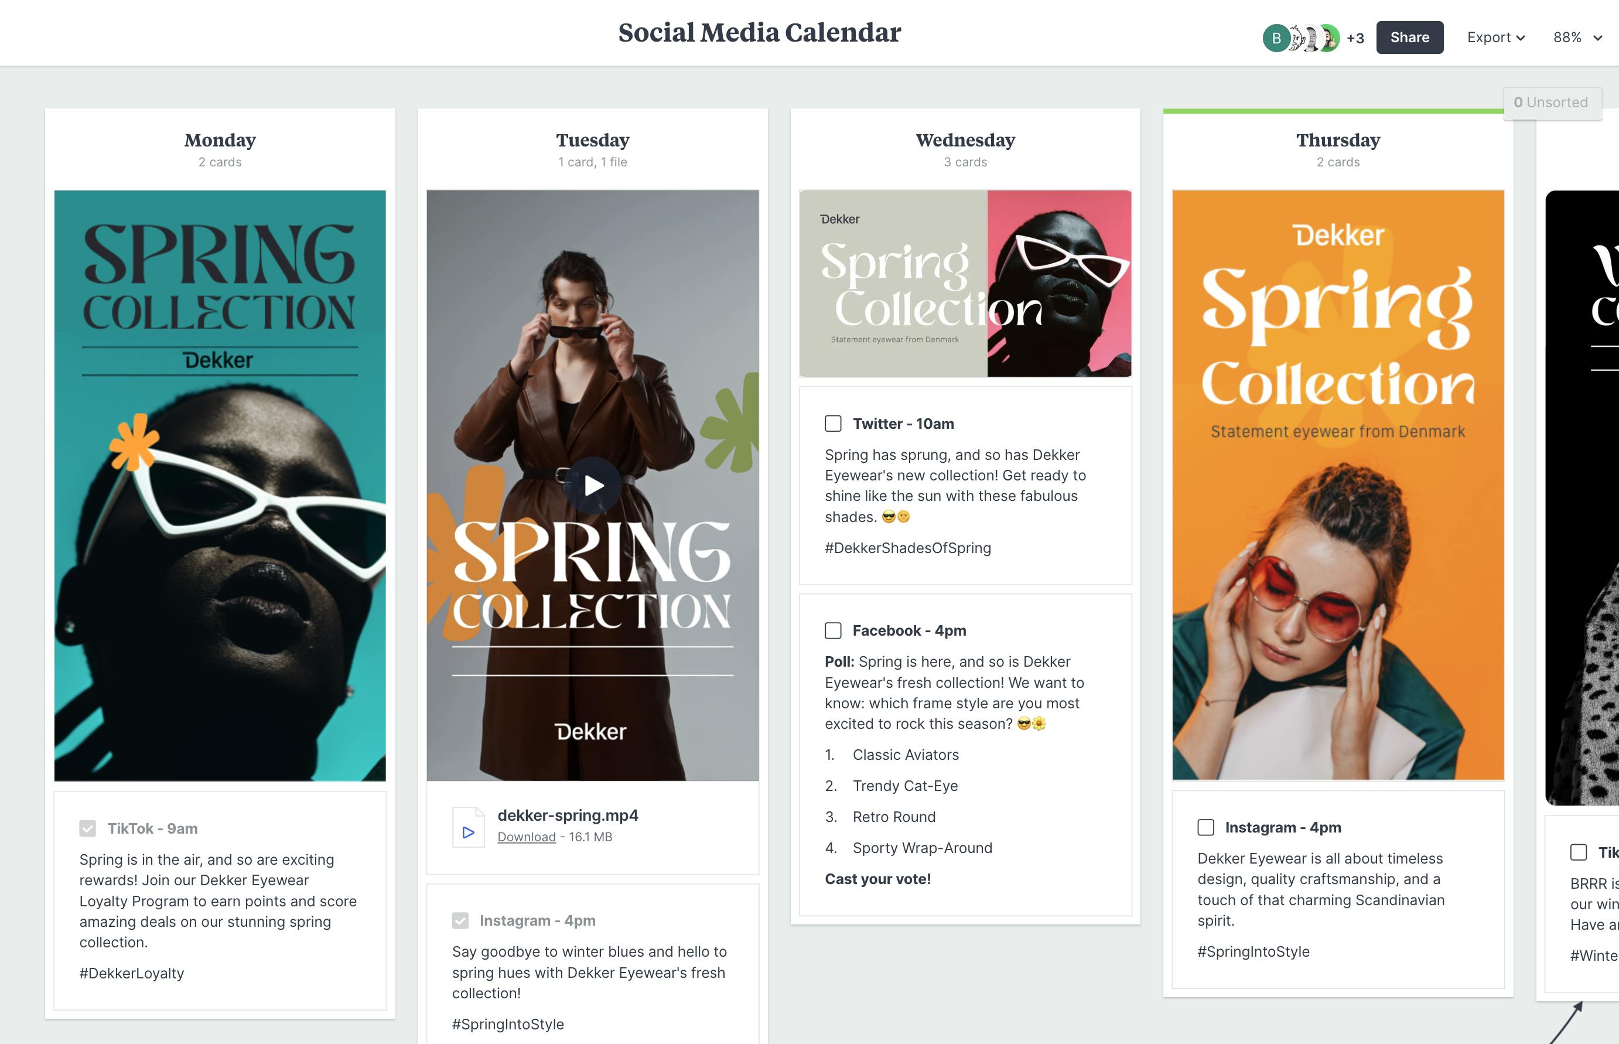Image resolution: width=1619 pixels, height=1044 pixels.
Task: Select the Monday column title
Action: (220, 141)
